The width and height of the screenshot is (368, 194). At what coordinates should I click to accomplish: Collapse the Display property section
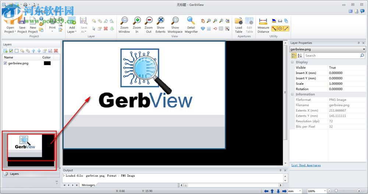pos(292,62)
